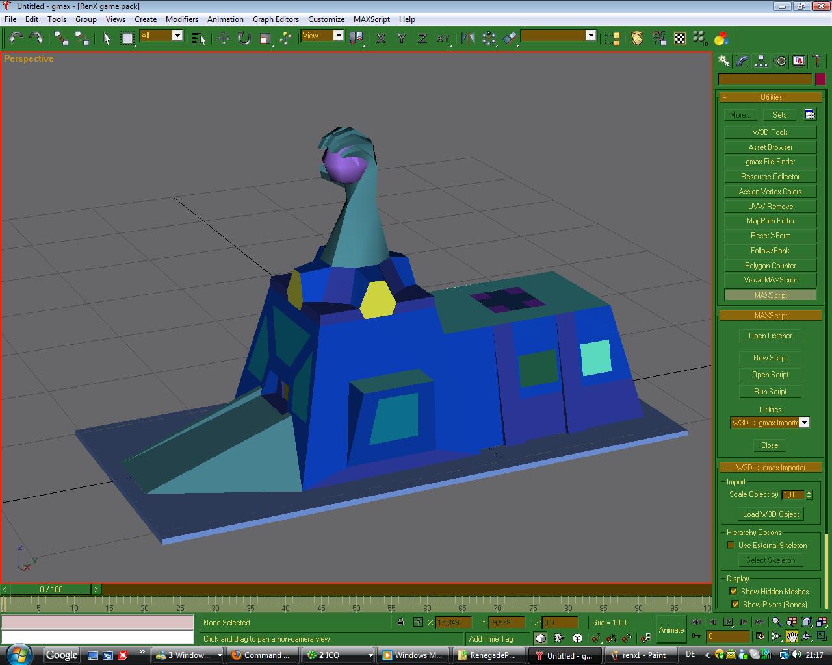Enable the Use External Skeleton checkbox
832x665 pixels.
731,546
